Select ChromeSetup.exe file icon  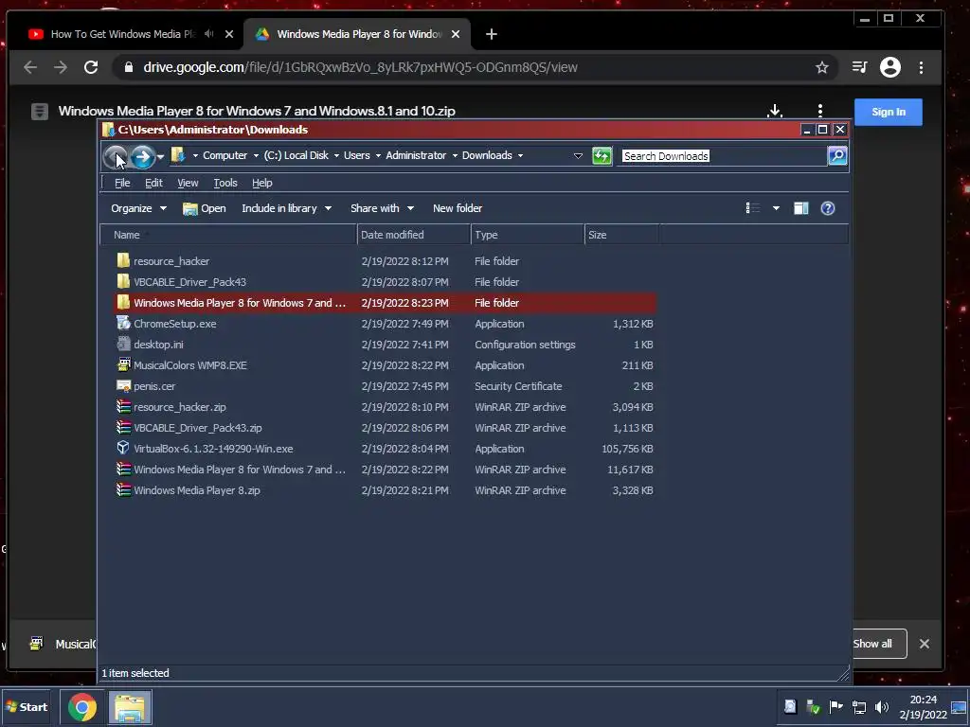coord(123,323)
